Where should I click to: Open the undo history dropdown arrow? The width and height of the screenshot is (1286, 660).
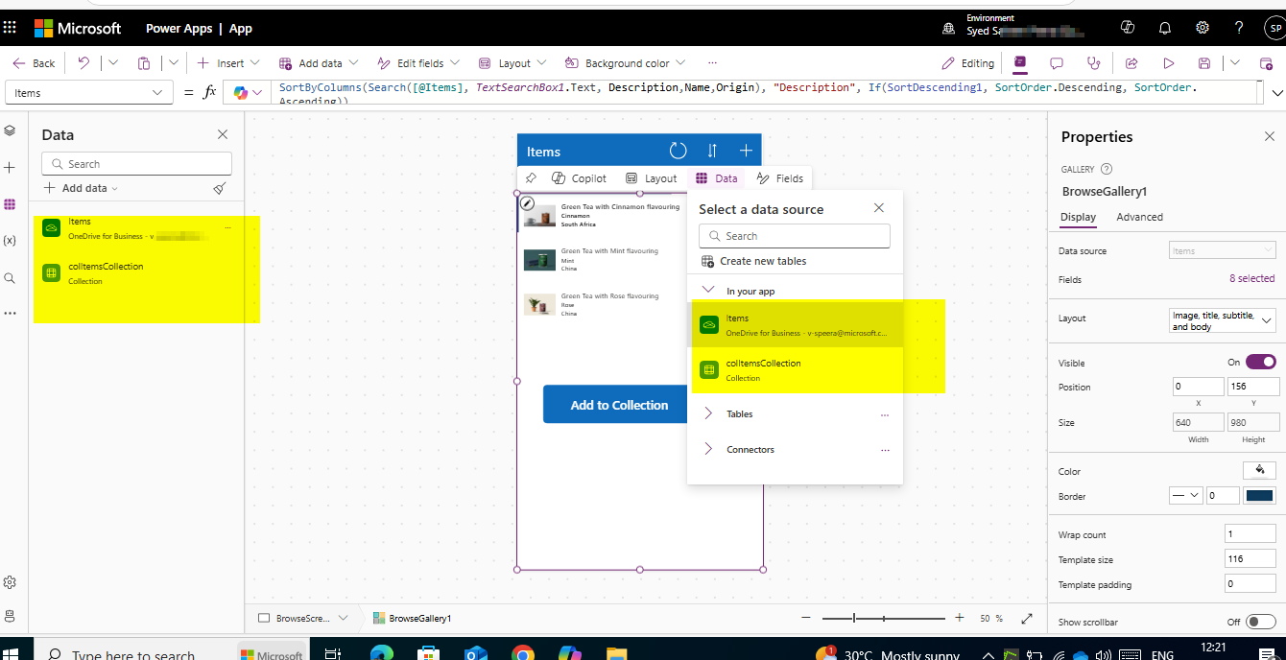[113, 63]
